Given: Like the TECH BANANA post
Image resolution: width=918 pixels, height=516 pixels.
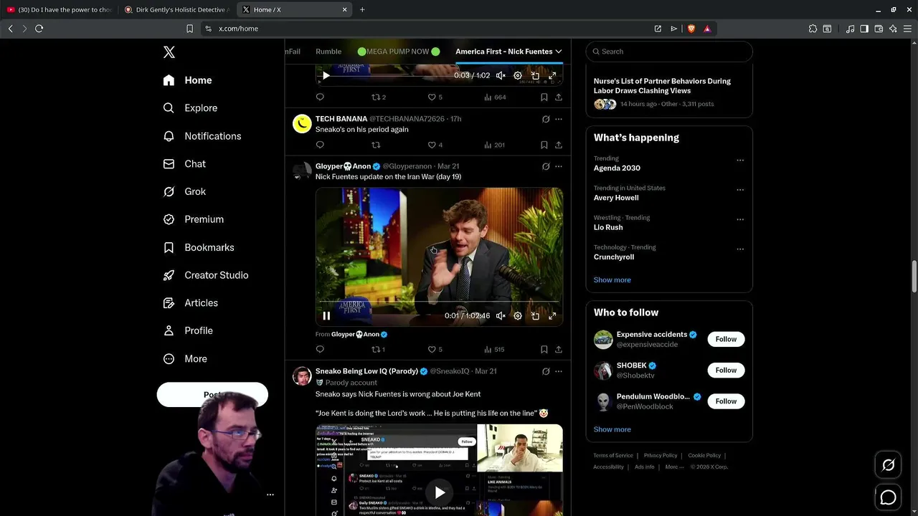Looking at the screenshot, I should pyautogui.click(x=435, y=145).
